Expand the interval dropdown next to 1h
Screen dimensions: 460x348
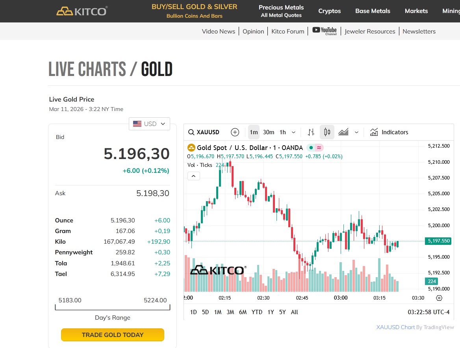tap(293, 132)
